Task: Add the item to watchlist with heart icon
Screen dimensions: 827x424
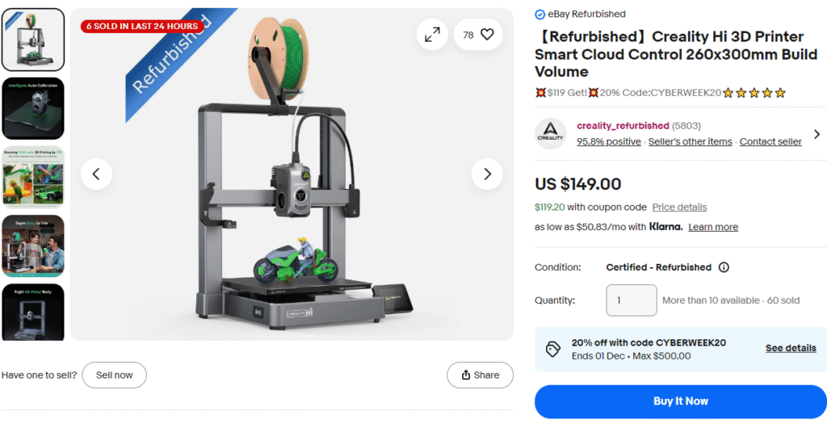Action: click(x=478, y=35)
